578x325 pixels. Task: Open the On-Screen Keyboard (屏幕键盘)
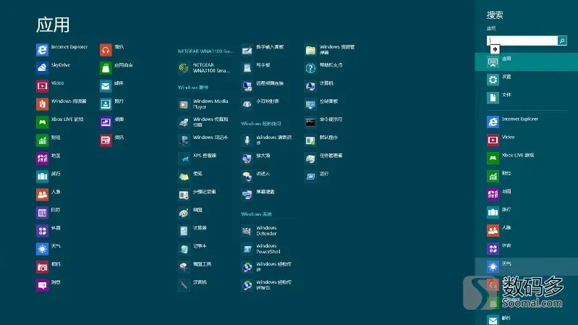[258, 195]
